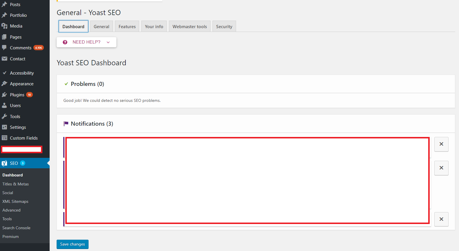Click the Plugins update badge 10
Viewport: 459px width, 251px height.
click(29, 95)
